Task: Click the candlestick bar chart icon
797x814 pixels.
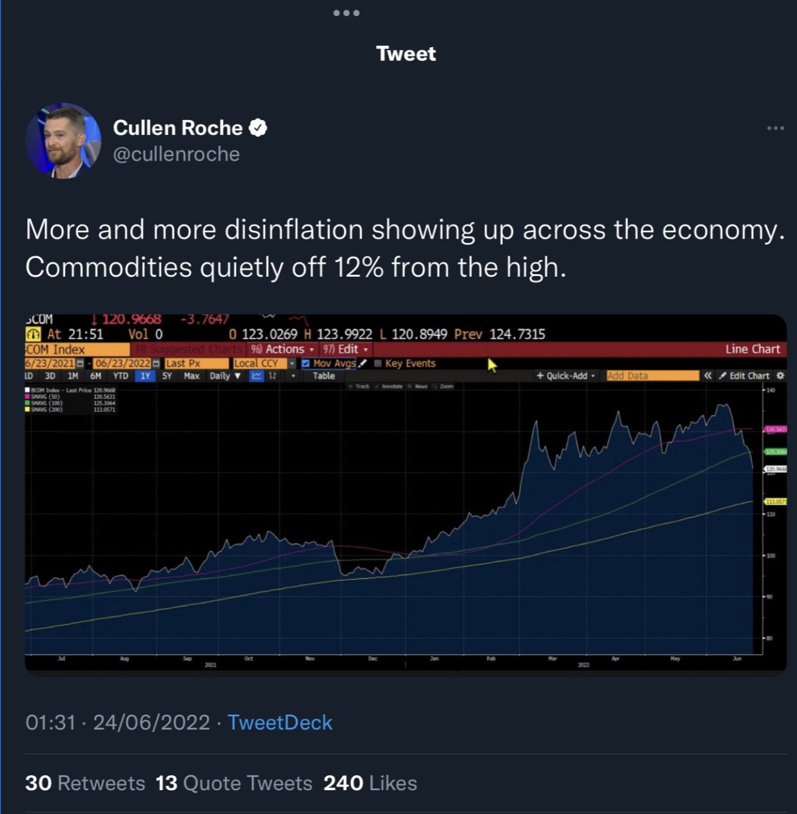Action: point(273,376)
